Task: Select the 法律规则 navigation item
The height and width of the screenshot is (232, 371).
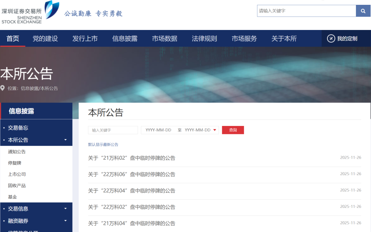Action: click(x=204, y=39)
